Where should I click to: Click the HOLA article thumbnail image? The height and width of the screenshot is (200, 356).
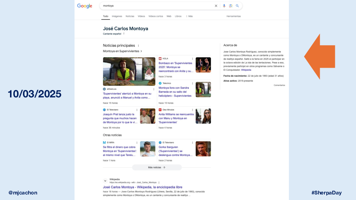(203, 65)
